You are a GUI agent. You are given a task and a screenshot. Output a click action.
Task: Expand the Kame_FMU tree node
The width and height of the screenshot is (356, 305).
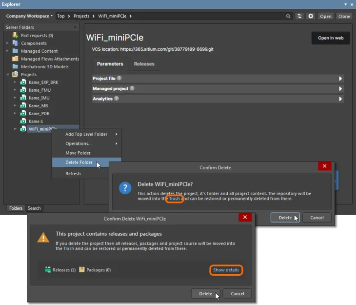click(15, 90)
